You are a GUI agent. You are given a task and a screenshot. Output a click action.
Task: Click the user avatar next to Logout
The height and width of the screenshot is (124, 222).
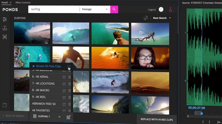pyautogui.click(x=161, y=10)
